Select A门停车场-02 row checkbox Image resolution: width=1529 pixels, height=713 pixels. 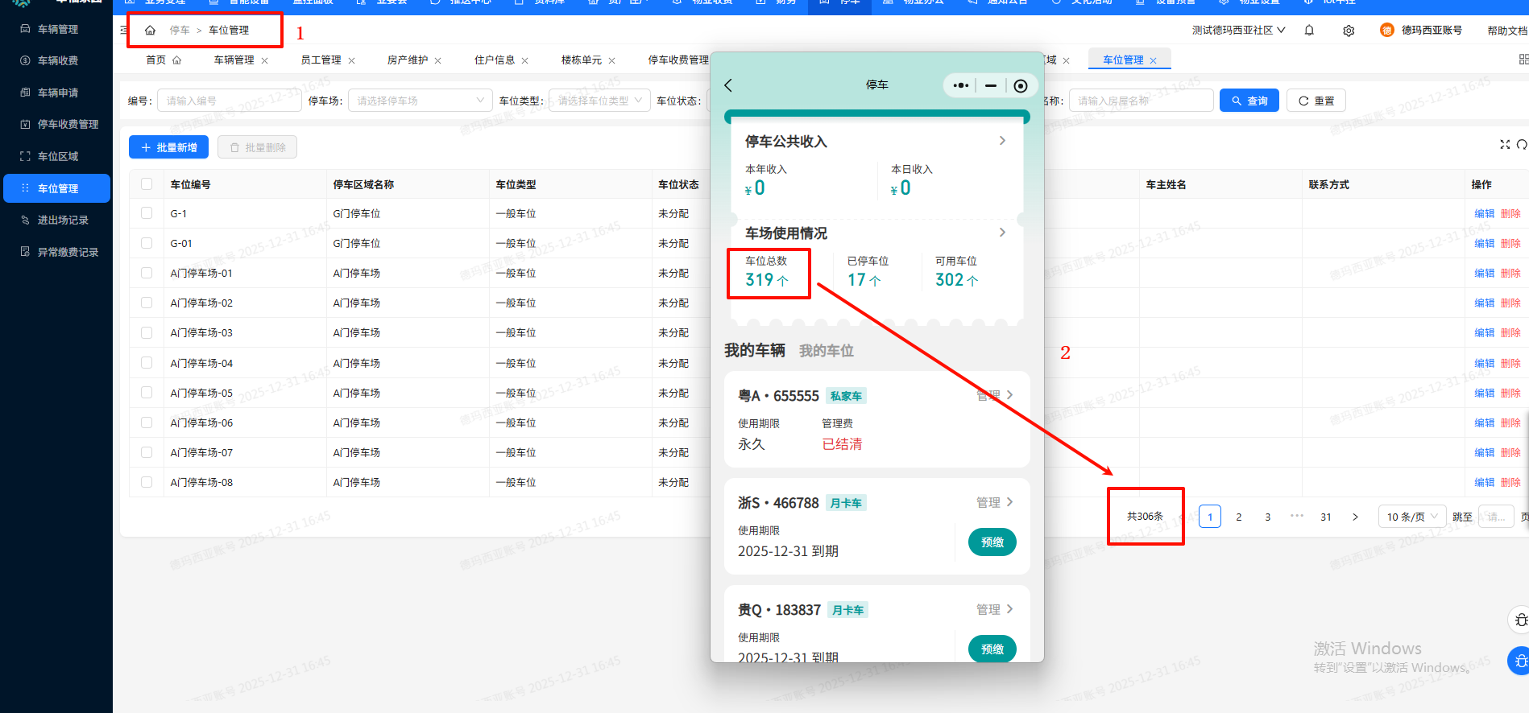coord(147,303)
